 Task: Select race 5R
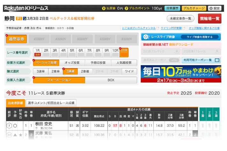point(72,53)
